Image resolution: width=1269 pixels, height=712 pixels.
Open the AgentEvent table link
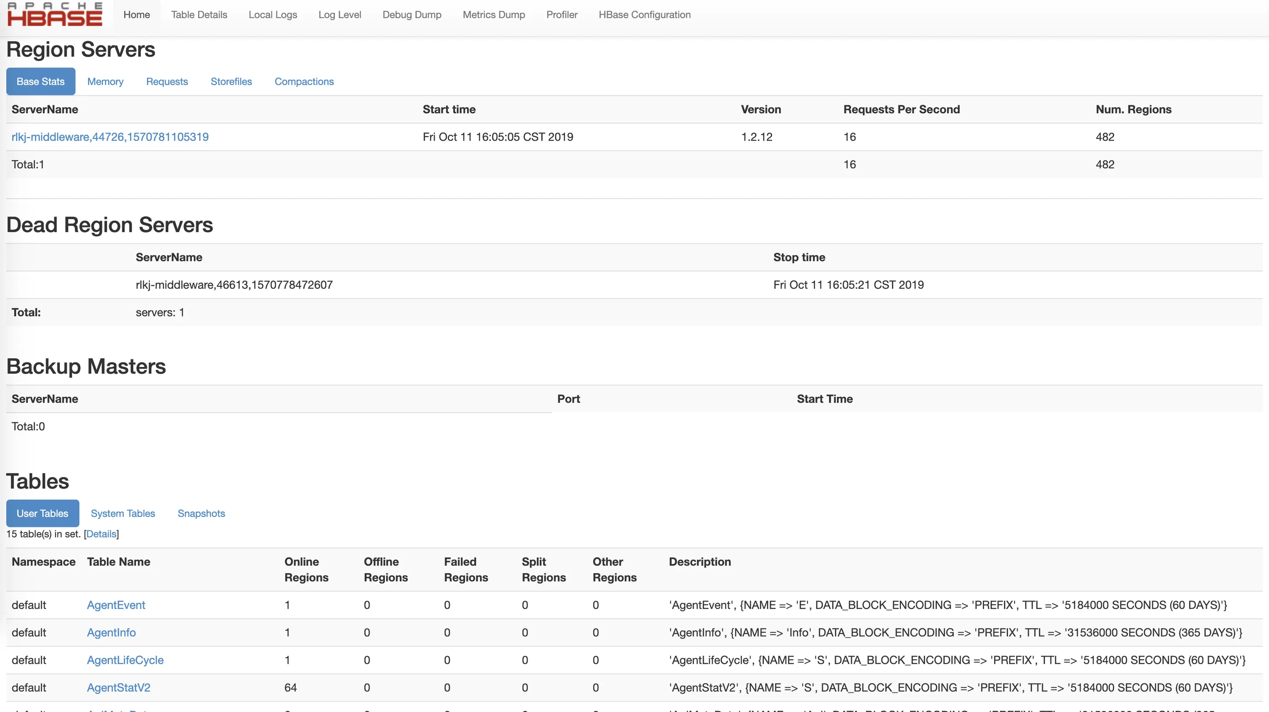pyautogui.click(x=116, y=605)
